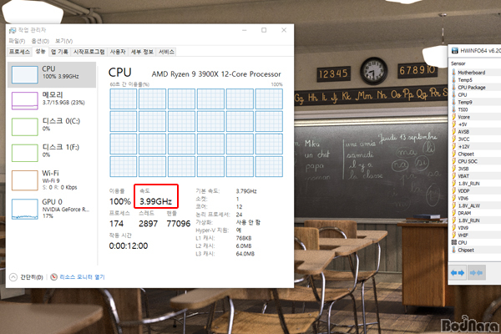Click the AMD Ryzen 9 3900X processor name
The image size is (501, 334).
(x=216, y=74)
